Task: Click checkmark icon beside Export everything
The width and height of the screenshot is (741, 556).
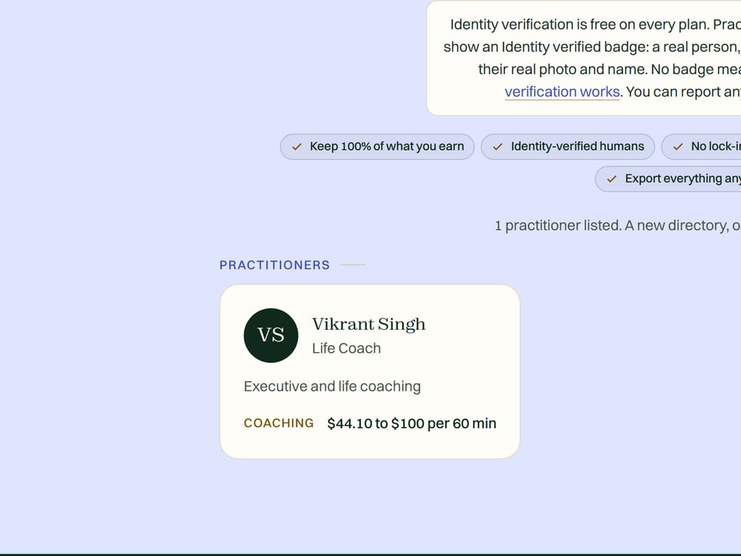Action: [612, 179]
